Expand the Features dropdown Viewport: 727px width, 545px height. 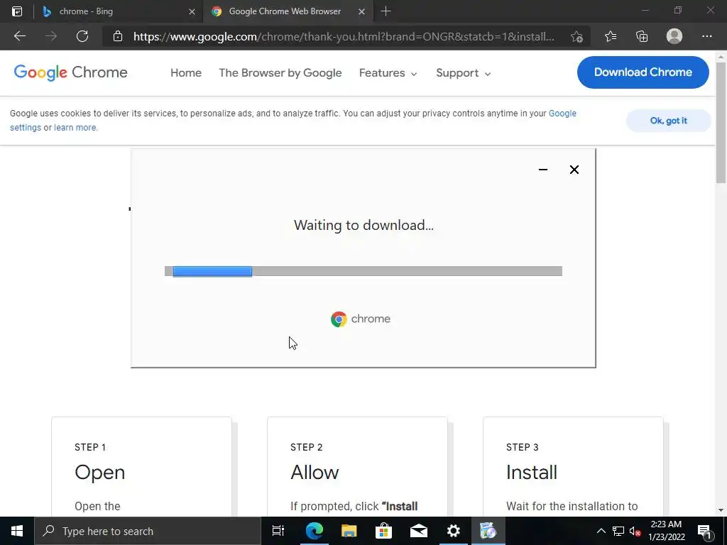(388, 73)
